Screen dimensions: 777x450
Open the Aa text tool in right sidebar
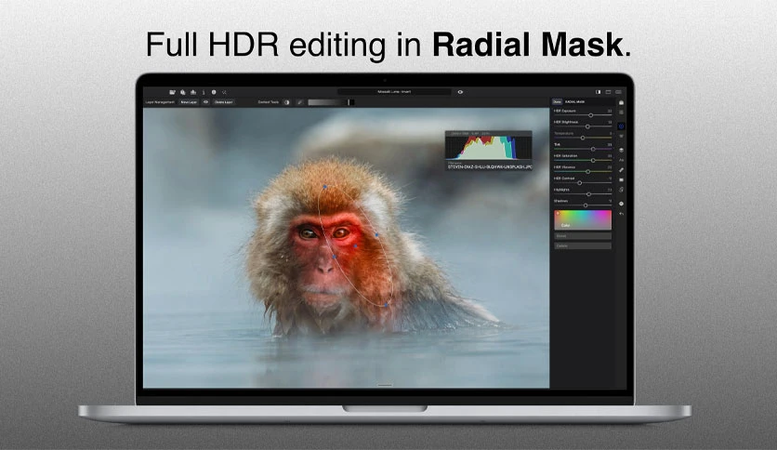point(622,160)
